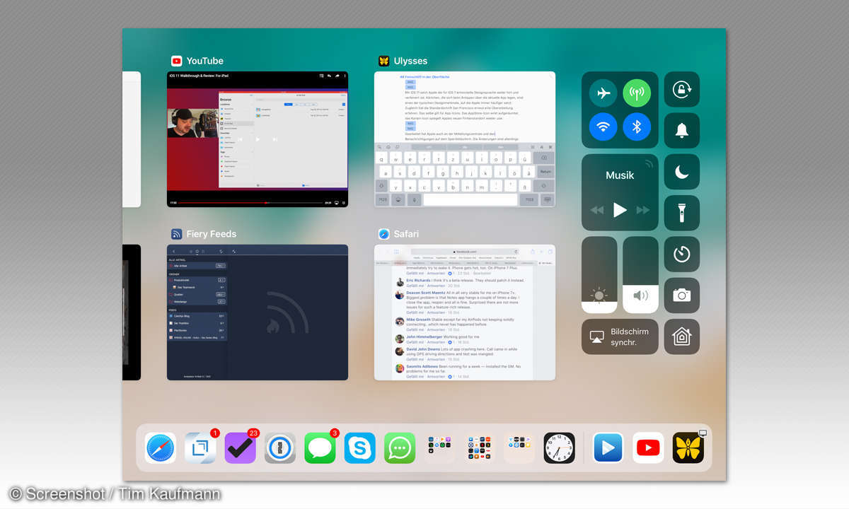Open 1Password from the dock
Viewport: 849px width, 509px height.
(x=280, y=448)
